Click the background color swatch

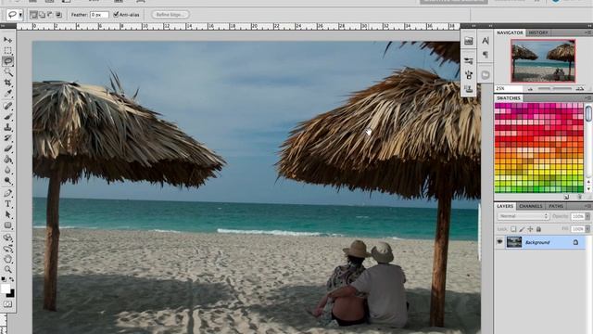coord(11,294)
